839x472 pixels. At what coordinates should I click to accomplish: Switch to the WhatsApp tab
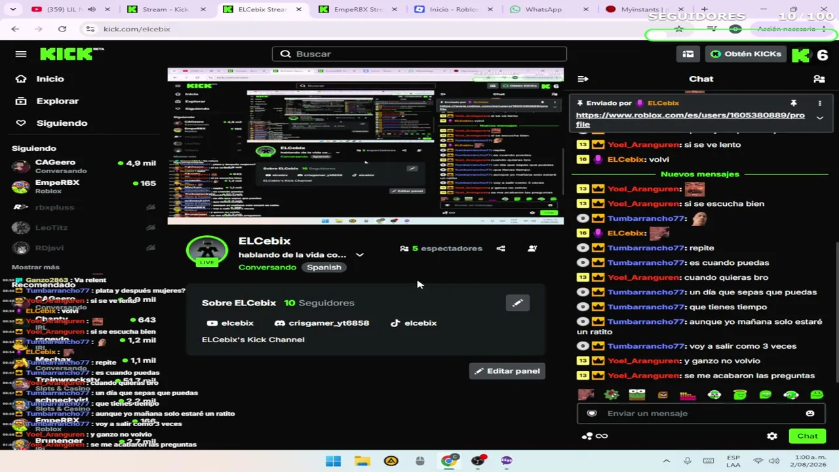coord(549,9)
